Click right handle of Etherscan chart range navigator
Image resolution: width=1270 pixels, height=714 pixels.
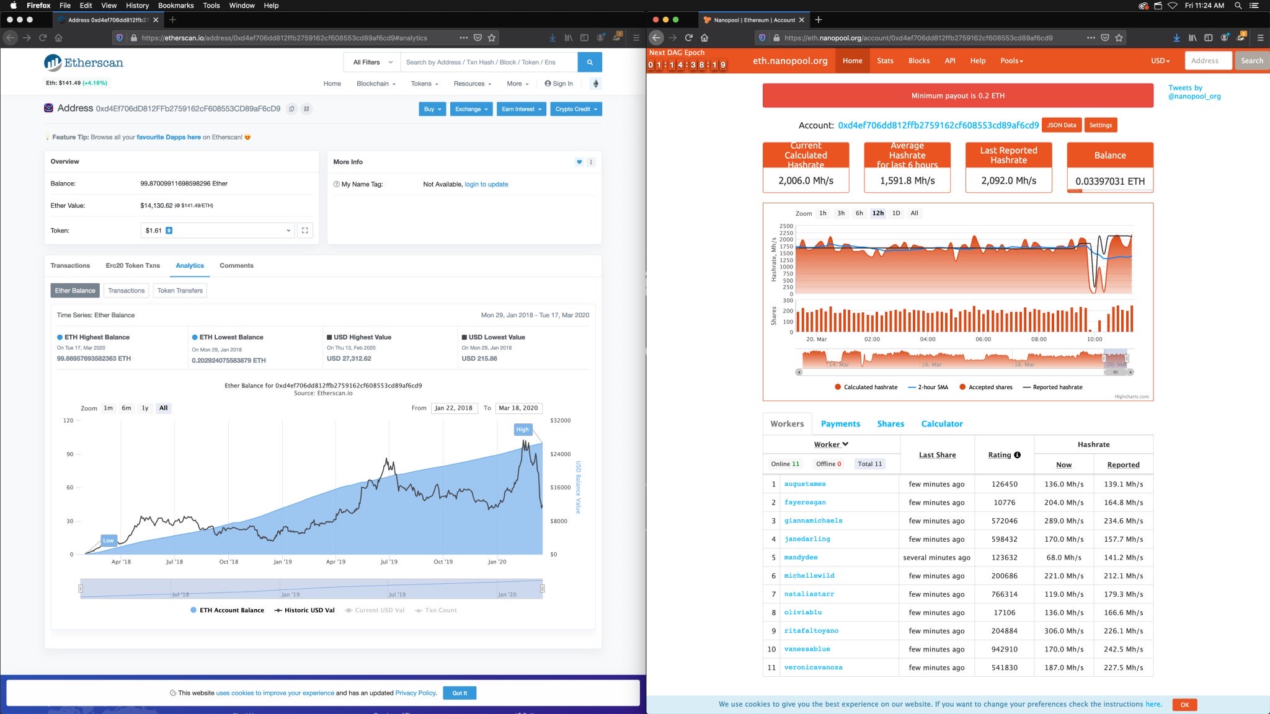543,588
